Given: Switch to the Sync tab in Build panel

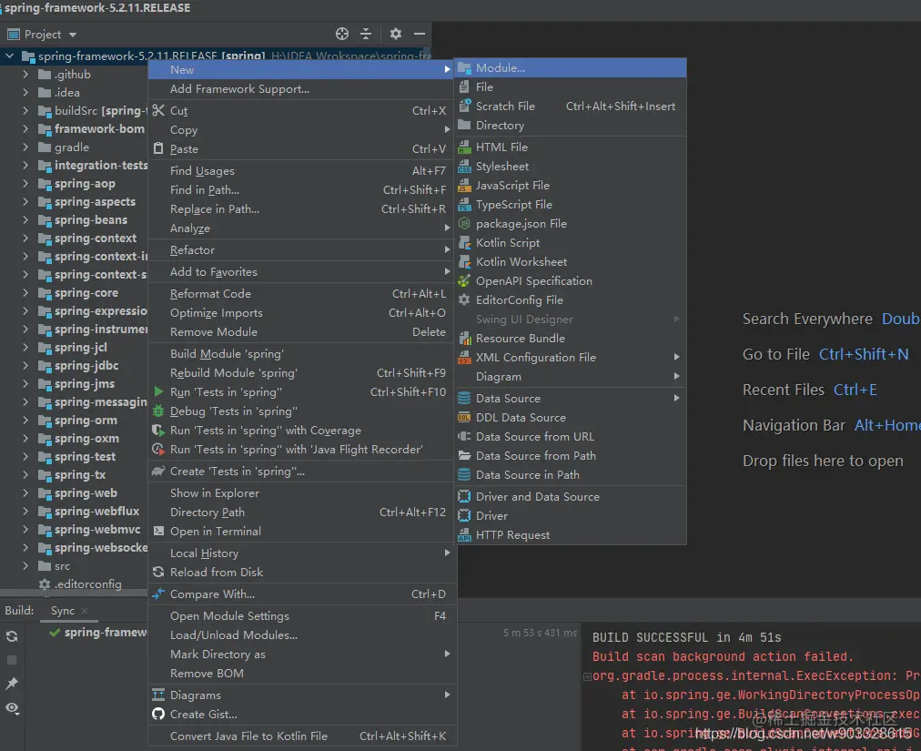Looking at the screenshot, I should (x=62, y=611).
